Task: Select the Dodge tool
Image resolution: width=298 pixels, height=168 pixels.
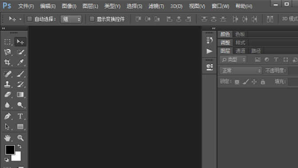Action: (20, 105)
